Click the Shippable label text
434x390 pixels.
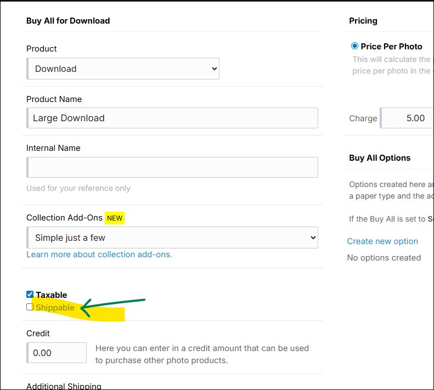55,308
